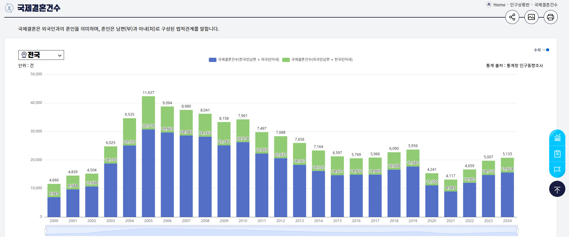Screen dimensions: 569x237
Task: Click the 8,985 value label
Action: click(x=451, y=188)
